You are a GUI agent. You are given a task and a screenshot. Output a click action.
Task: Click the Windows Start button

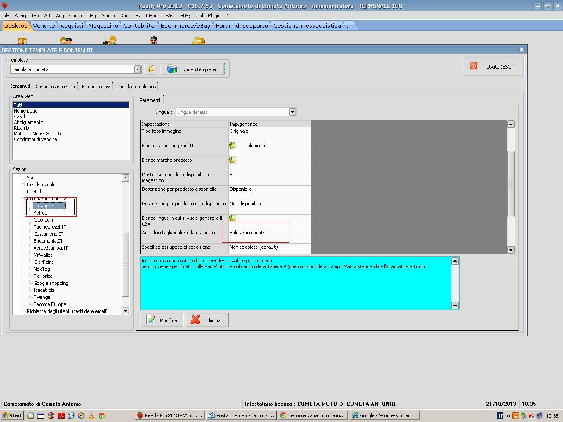point(12,415)
